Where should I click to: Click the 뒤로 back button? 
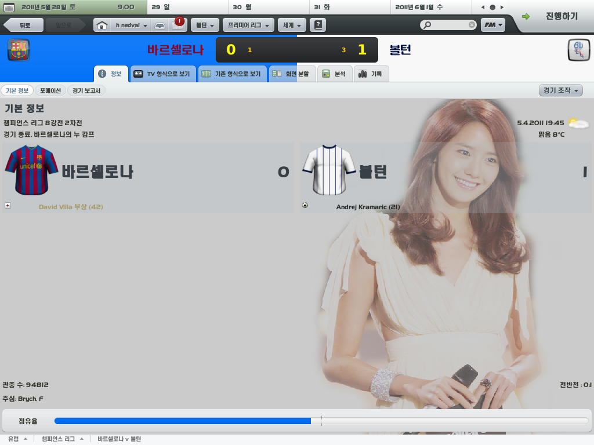[x=24, y=25]
